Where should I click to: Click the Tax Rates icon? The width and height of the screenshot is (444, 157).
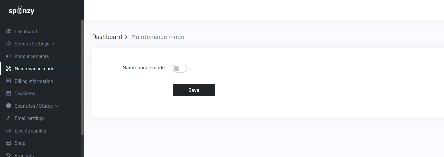click(x=9, y=93)
